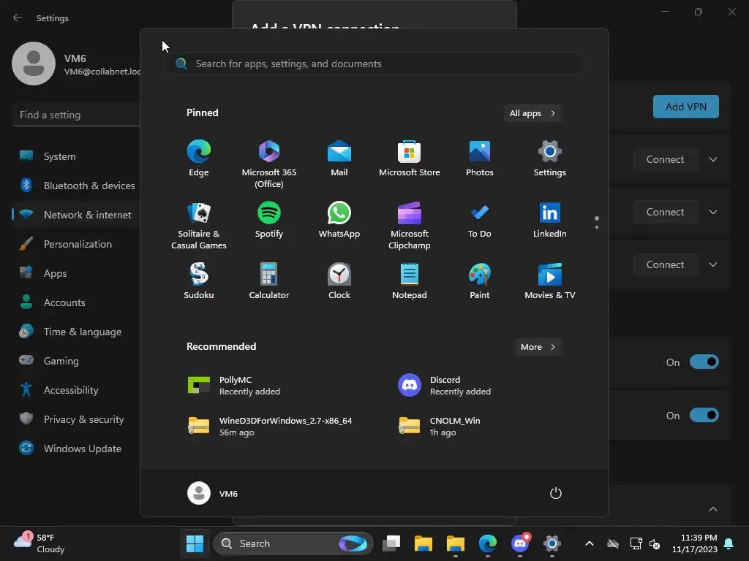Open the notification bell in taskbar
This screenshot has height=561, width=749.
point(729,543)
